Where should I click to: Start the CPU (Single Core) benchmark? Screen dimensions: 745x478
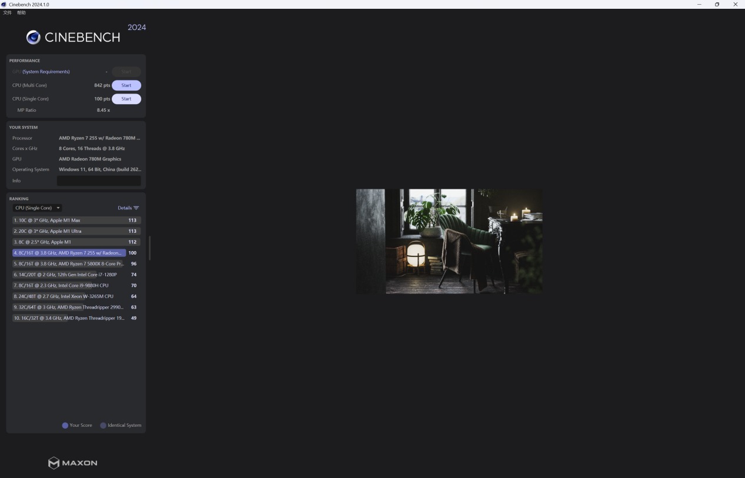click(x=126, y=99)
